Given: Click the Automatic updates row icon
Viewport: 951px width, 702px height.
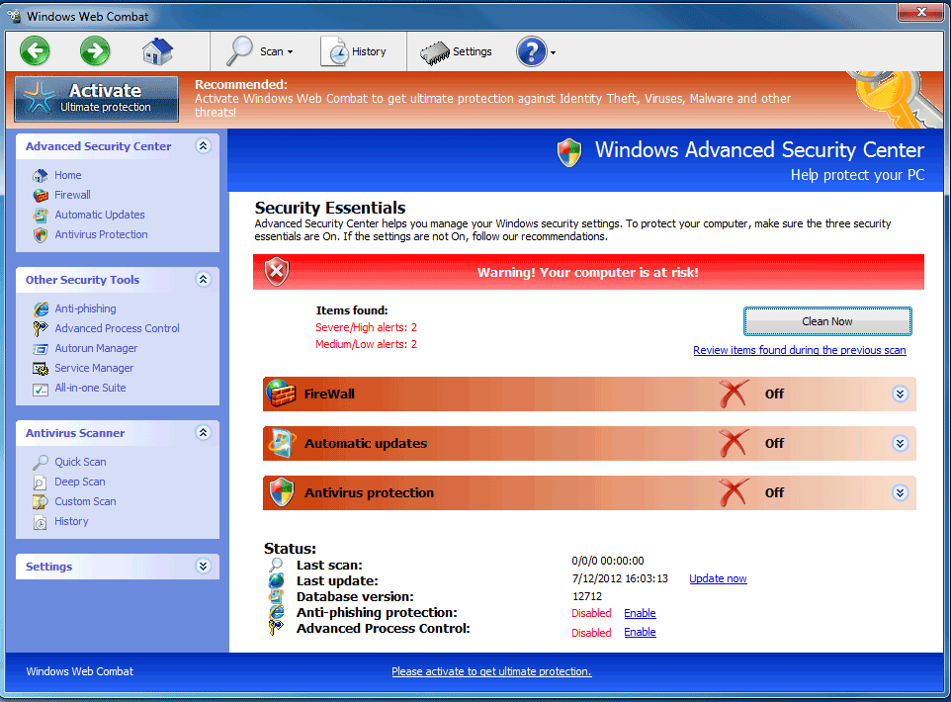Looking at the screenshot, I should [x=282, y=443].
